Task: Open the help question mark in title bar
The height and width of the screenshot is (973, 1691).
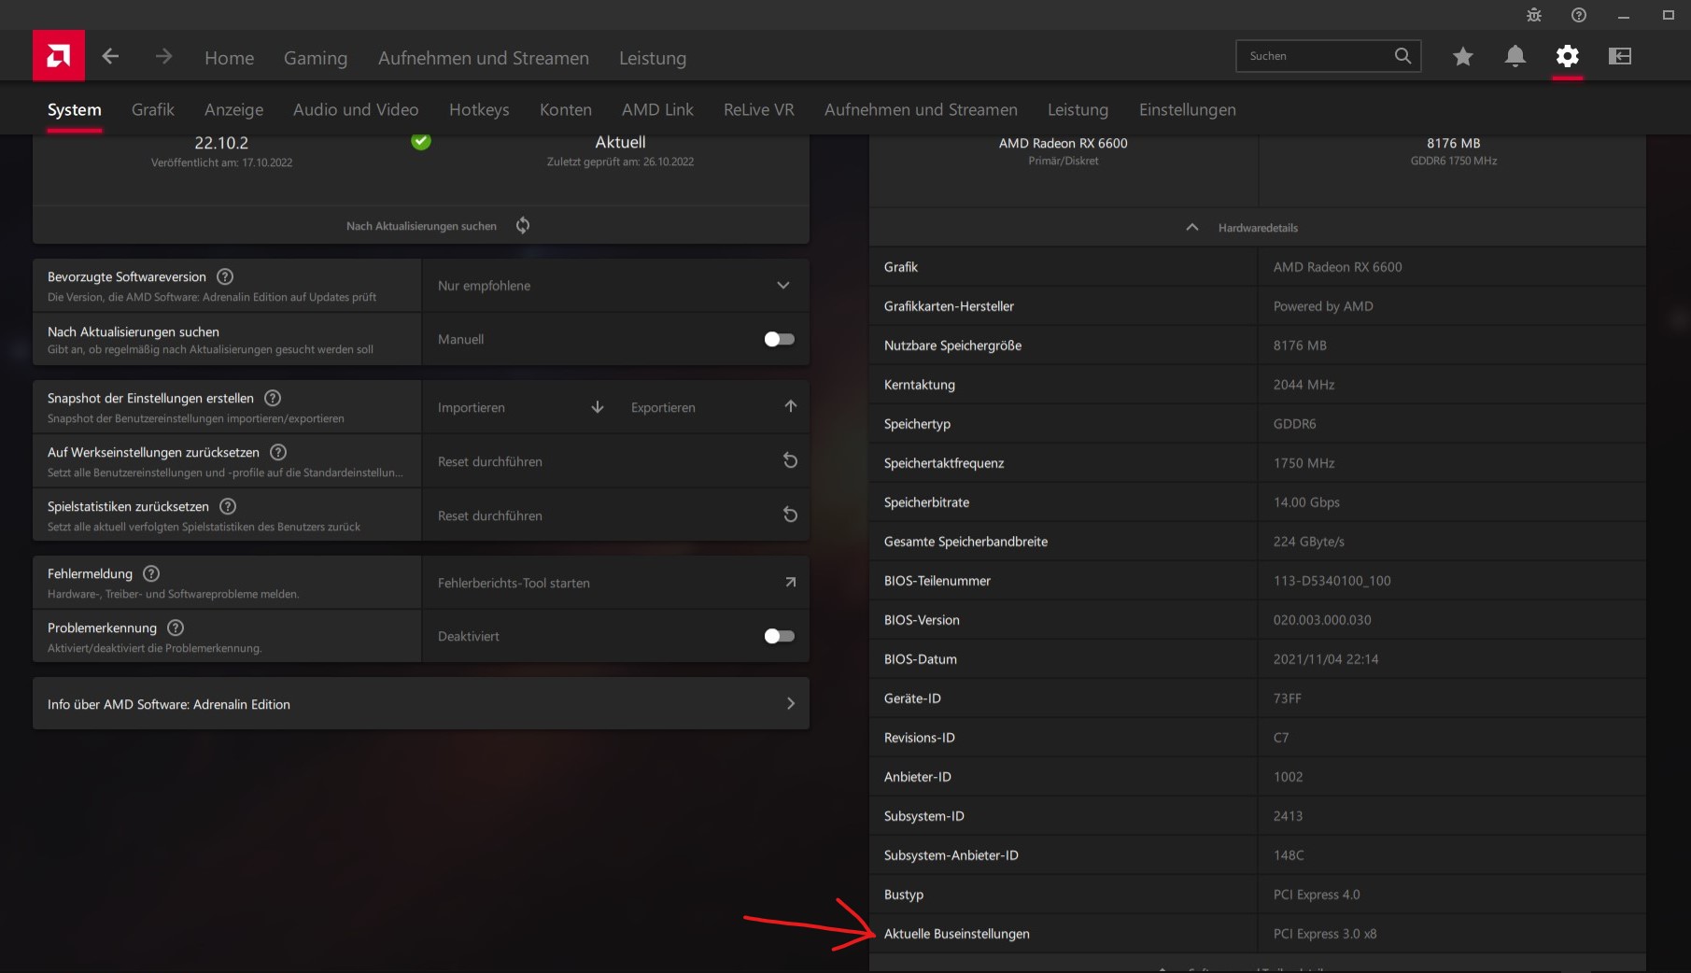Action: (x=1579, y=15)
